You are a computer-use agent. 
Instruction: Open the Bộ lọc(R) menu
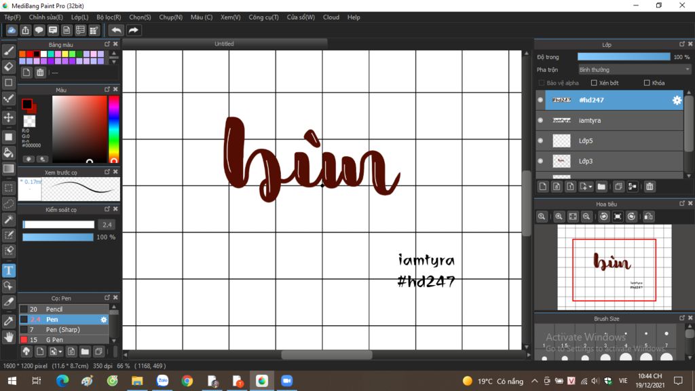109,17
